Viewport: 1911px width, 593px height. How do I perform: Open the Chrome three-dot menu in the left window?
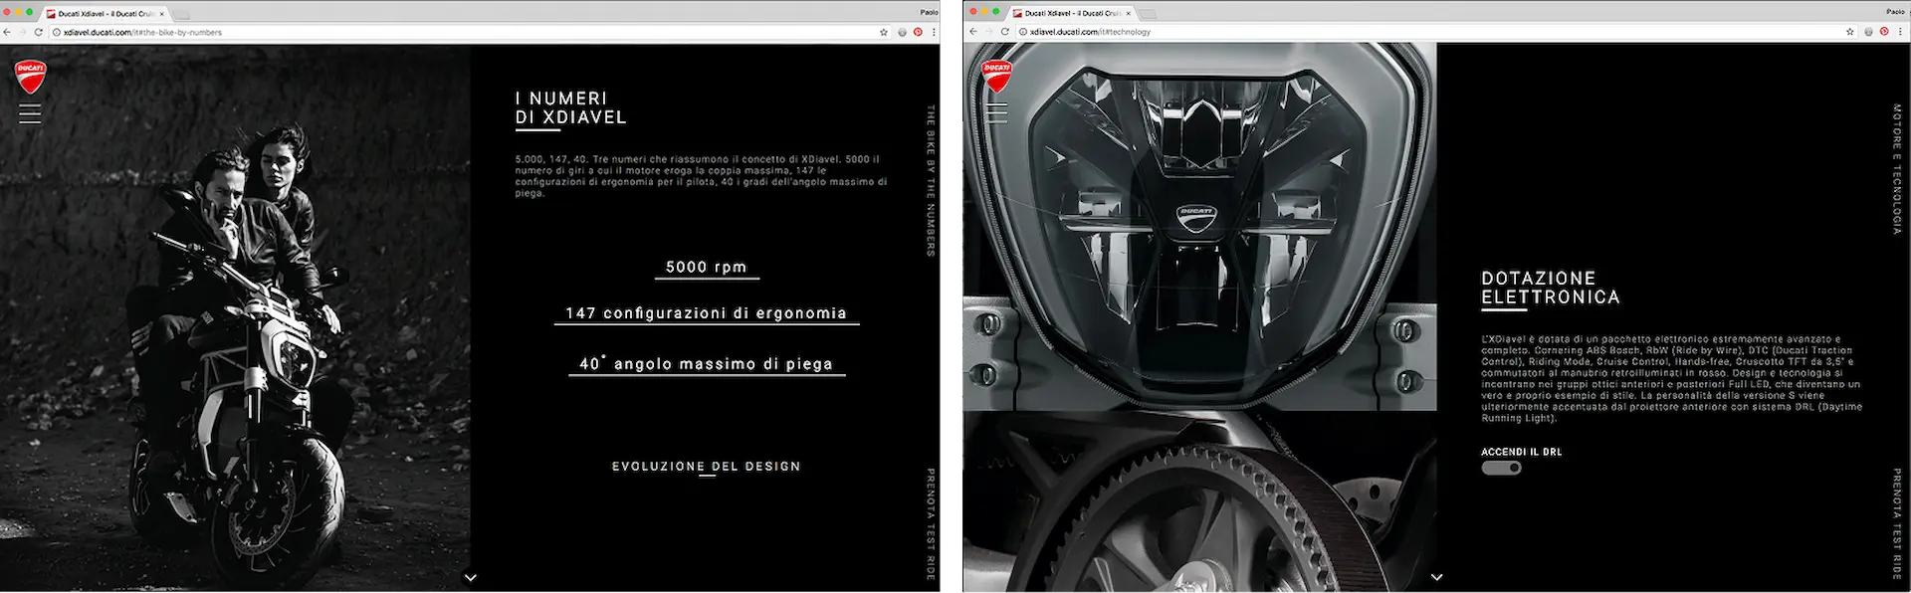pos(933,32)
